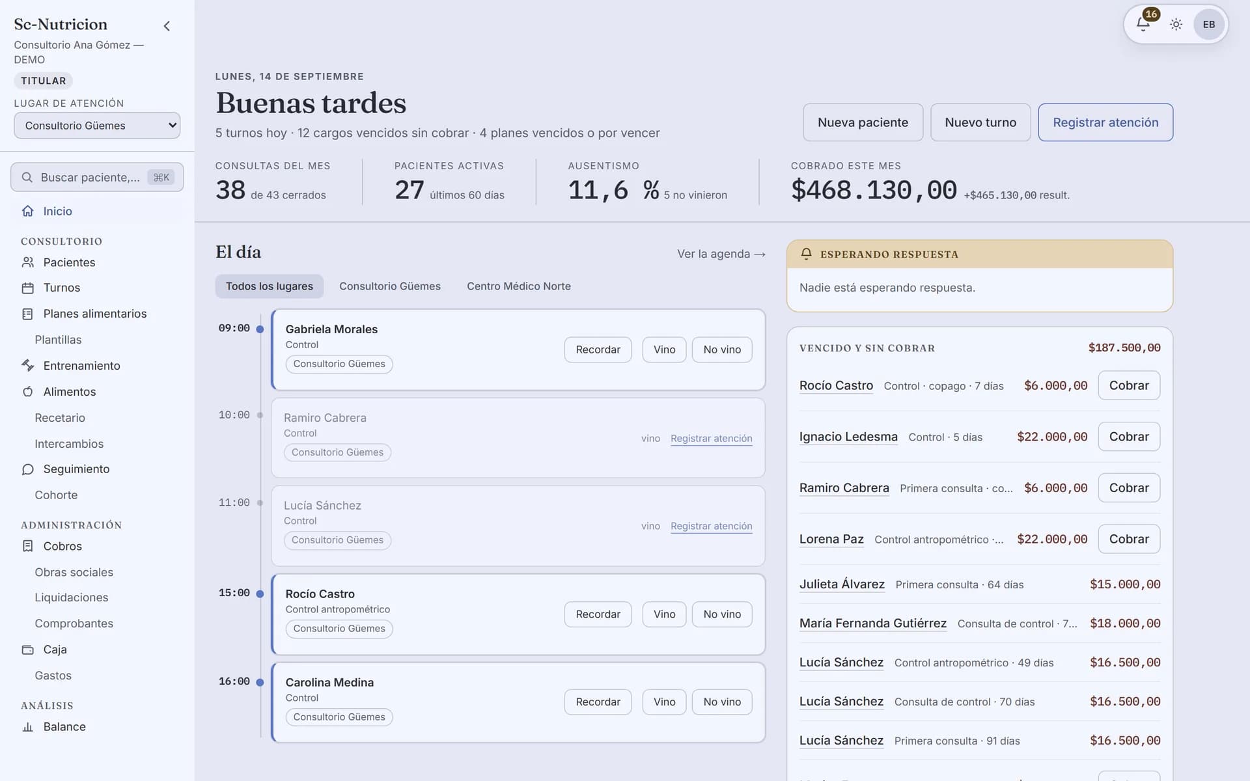The height and width of the screenshot is (781, 1250).
Task: Click the Alimentos apple icon
Action: tap(27, 391)
